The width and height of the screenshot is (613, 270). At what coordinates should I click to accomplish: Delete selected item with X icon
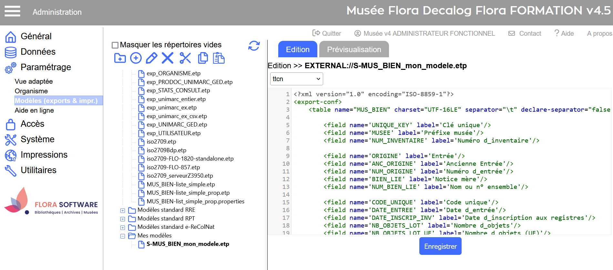(x=168, y=58)
